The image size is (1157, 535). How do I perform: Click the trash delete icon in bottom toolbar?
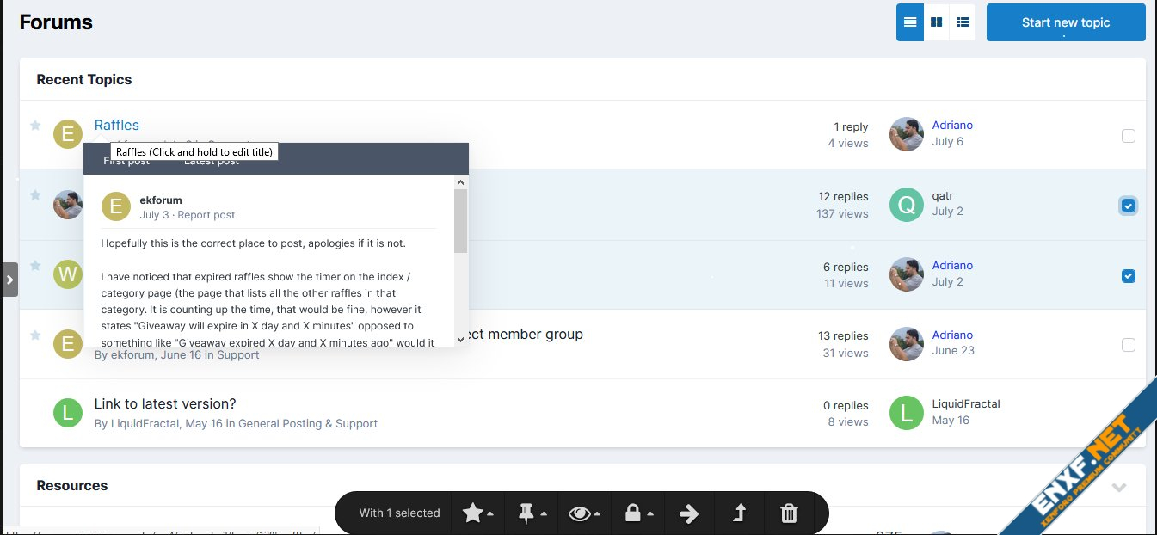[x=788, y=513]
